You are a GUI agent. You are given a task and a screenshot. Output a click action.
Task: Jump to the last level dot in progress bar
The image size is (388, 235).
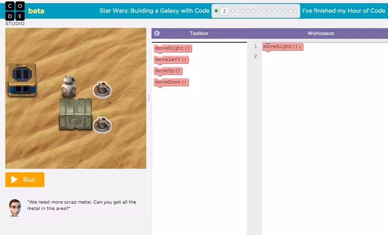click(x=295, y=11)
